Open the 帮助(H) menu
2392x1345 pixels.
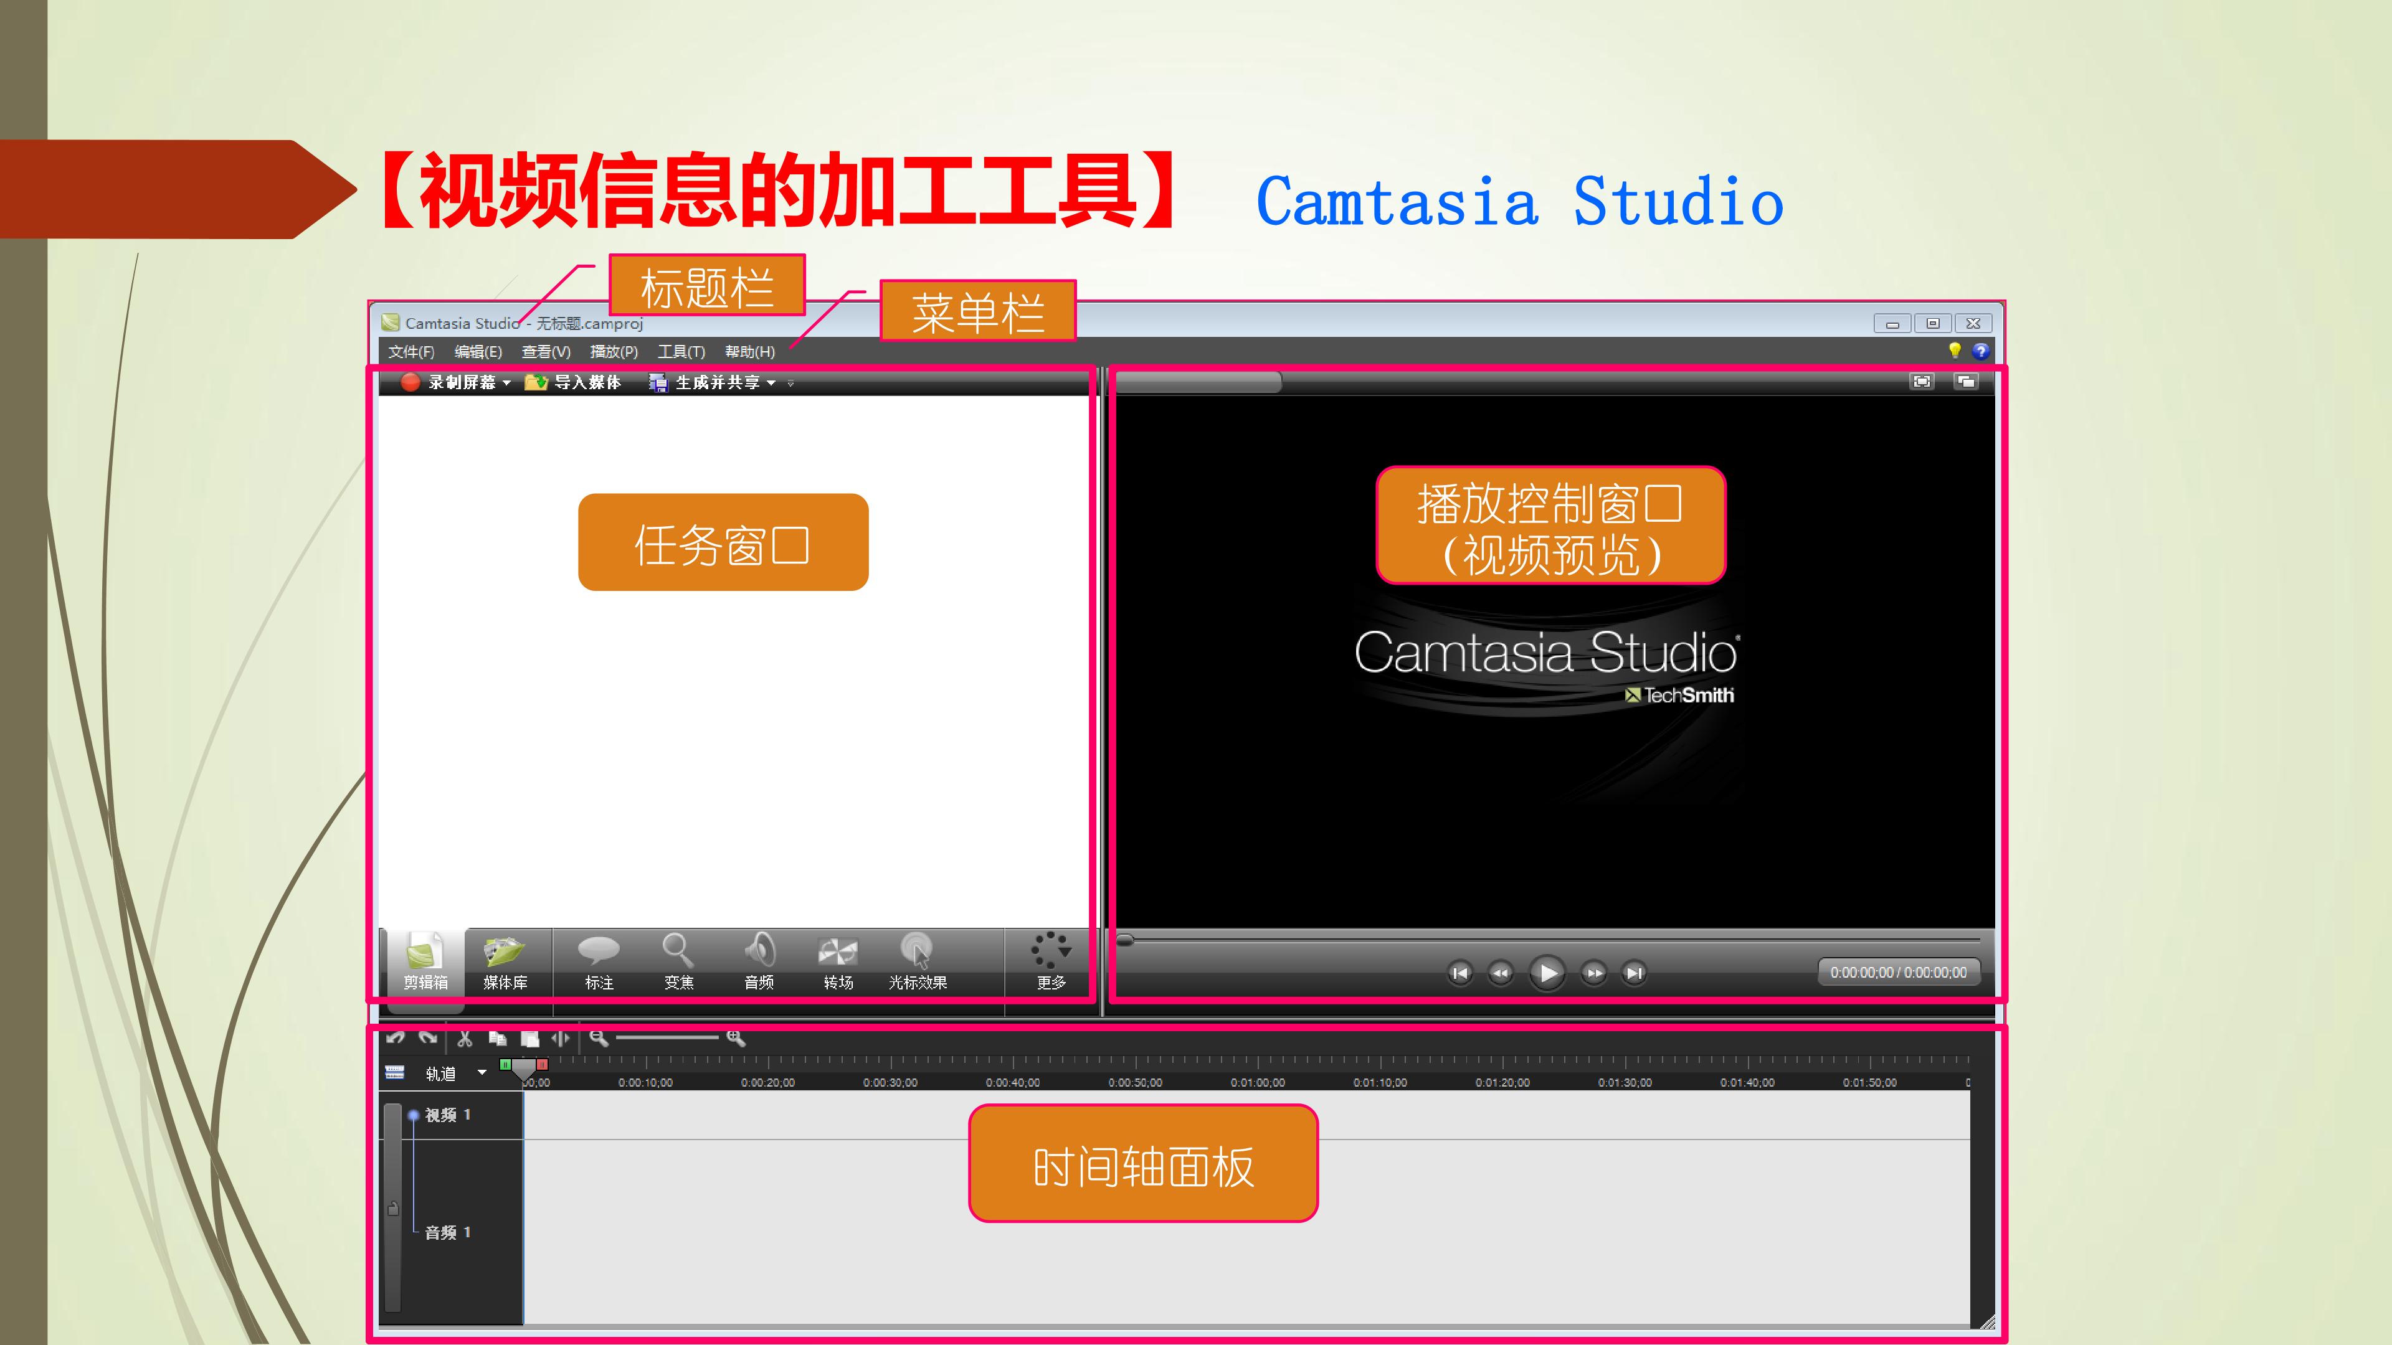(x=749, y=352)
